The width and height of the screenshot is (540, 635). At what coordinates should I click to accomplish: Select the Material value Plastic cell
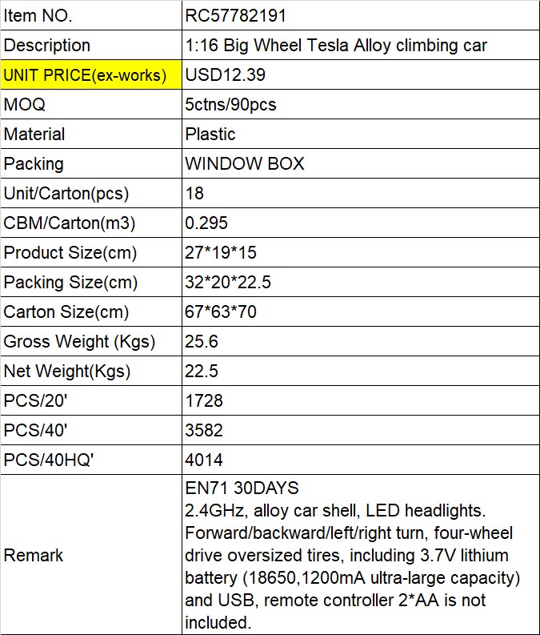361,134
